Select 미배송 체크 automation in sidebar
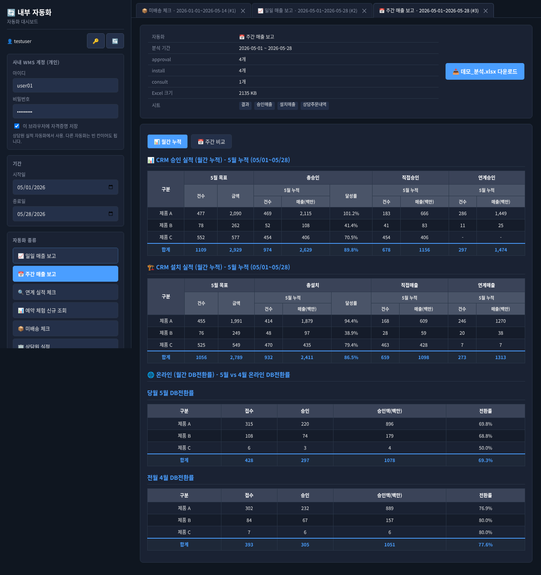 tap(65, 329)
